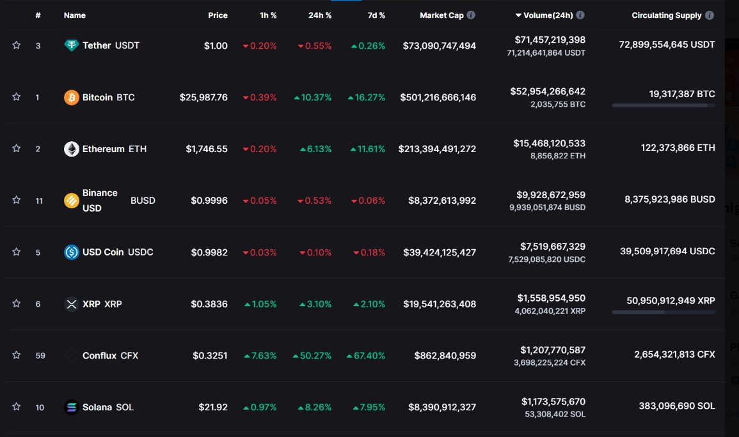Sort table by Price column header

pyautogui.click(x=218, y=15)
